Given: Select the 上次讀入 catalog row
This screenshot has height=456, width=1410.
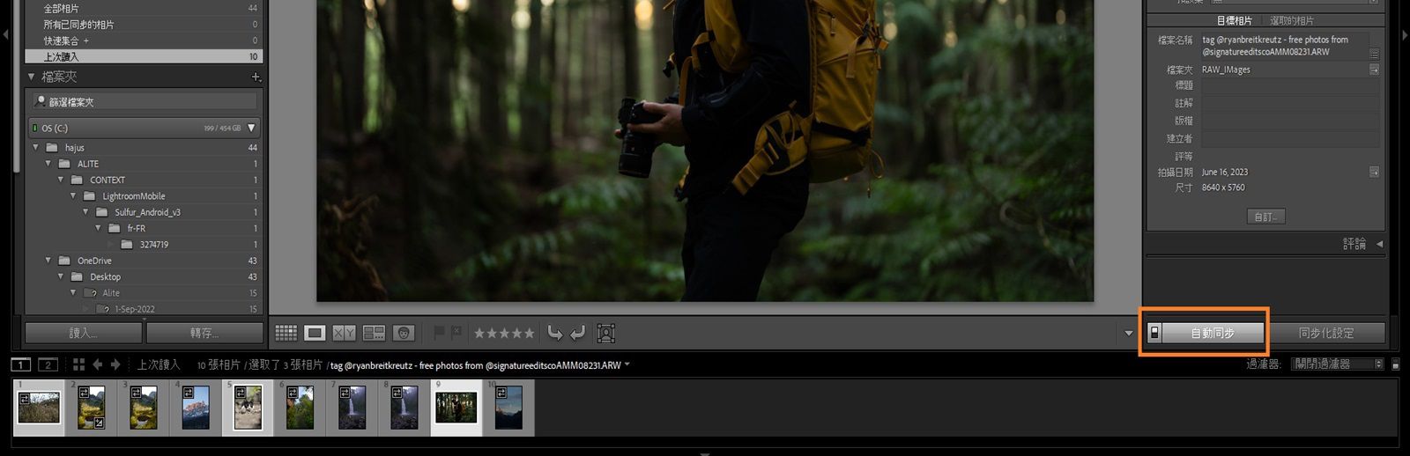Looking at the screenshot, I should 145,56.
